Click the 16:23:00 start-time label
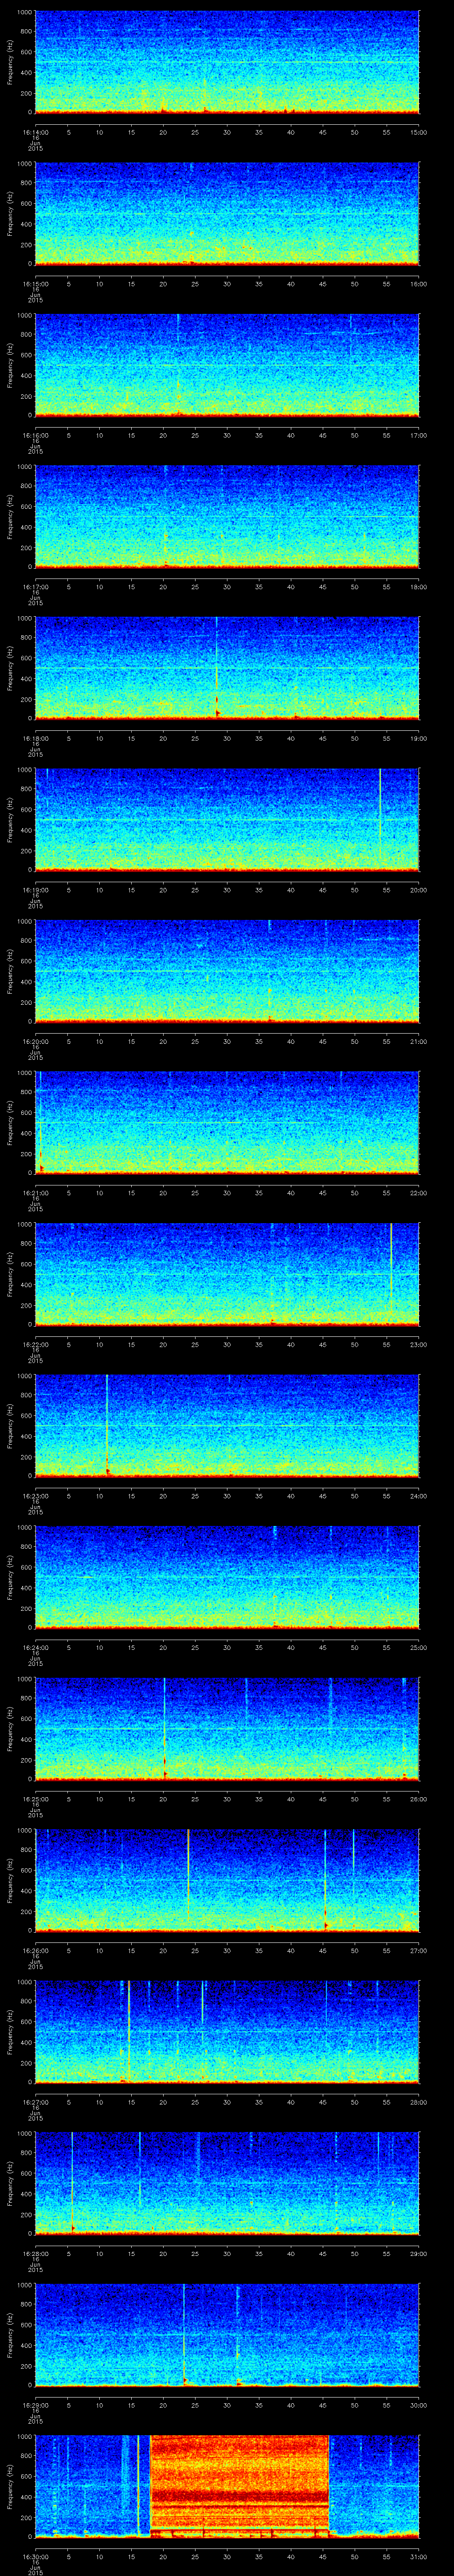454x2576 pixels. click(35, 1495)
